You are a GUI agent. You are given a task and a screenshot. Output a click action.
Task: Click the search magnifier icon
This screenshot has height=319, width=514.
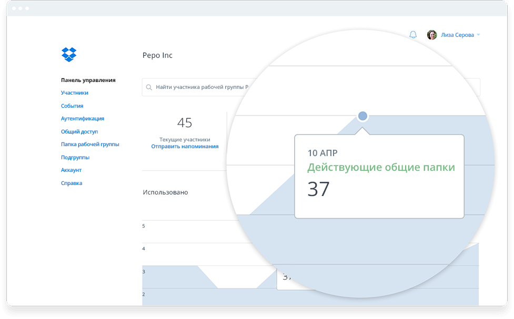tap(149, 87)
